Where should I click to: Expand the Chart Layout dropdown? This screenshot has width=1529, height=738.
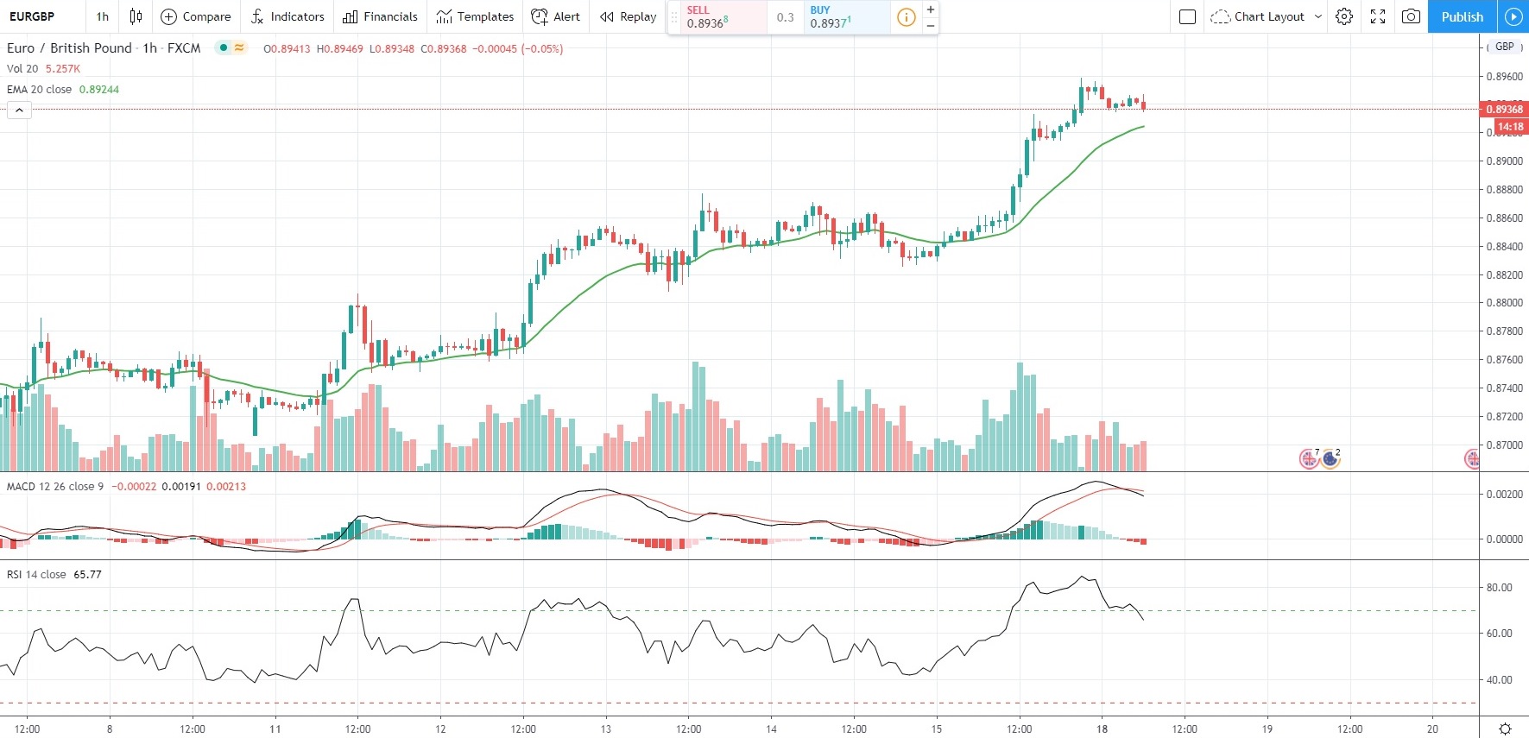click(1317, 16)
